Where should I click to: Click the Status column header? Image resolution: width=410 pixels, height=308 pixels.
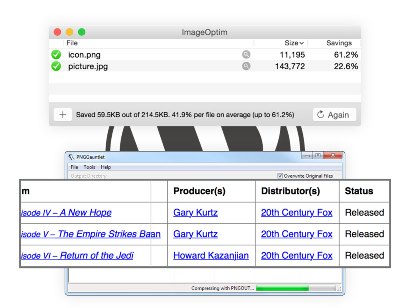pyautogui.click(x=359, y=191)
